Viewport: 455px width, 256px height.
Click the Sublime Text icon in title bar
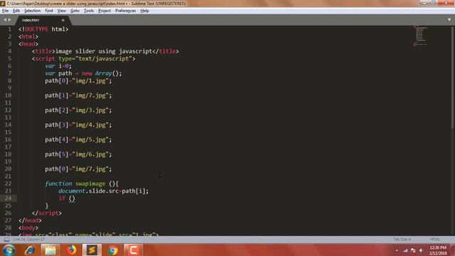[3, 4]
